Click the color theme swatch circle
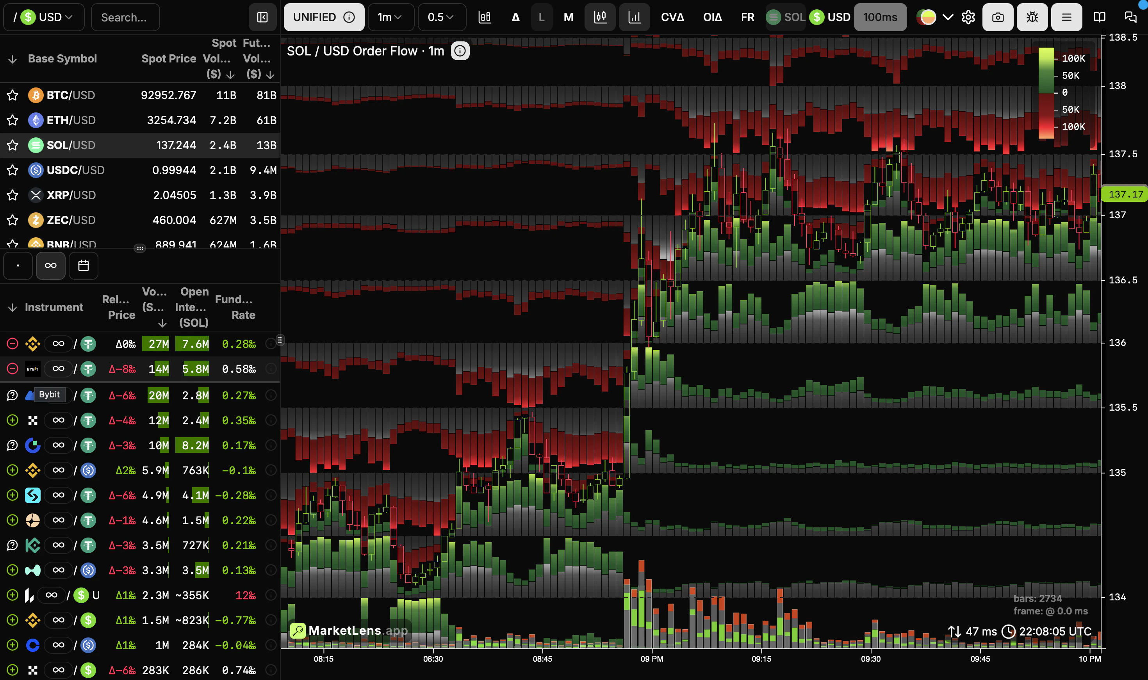The width and height of the screenshot is (1148, 680). tap(927, 18)
